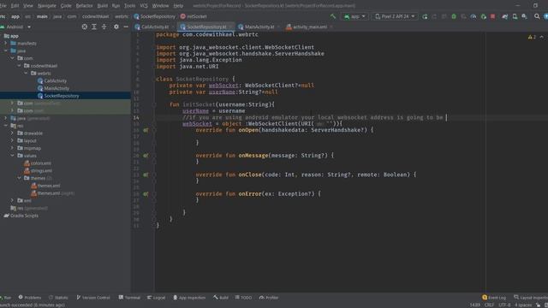Click Sync Project with Gradle Files icon
This screenshot has width=548, height=308.
(x=504, y=16)
